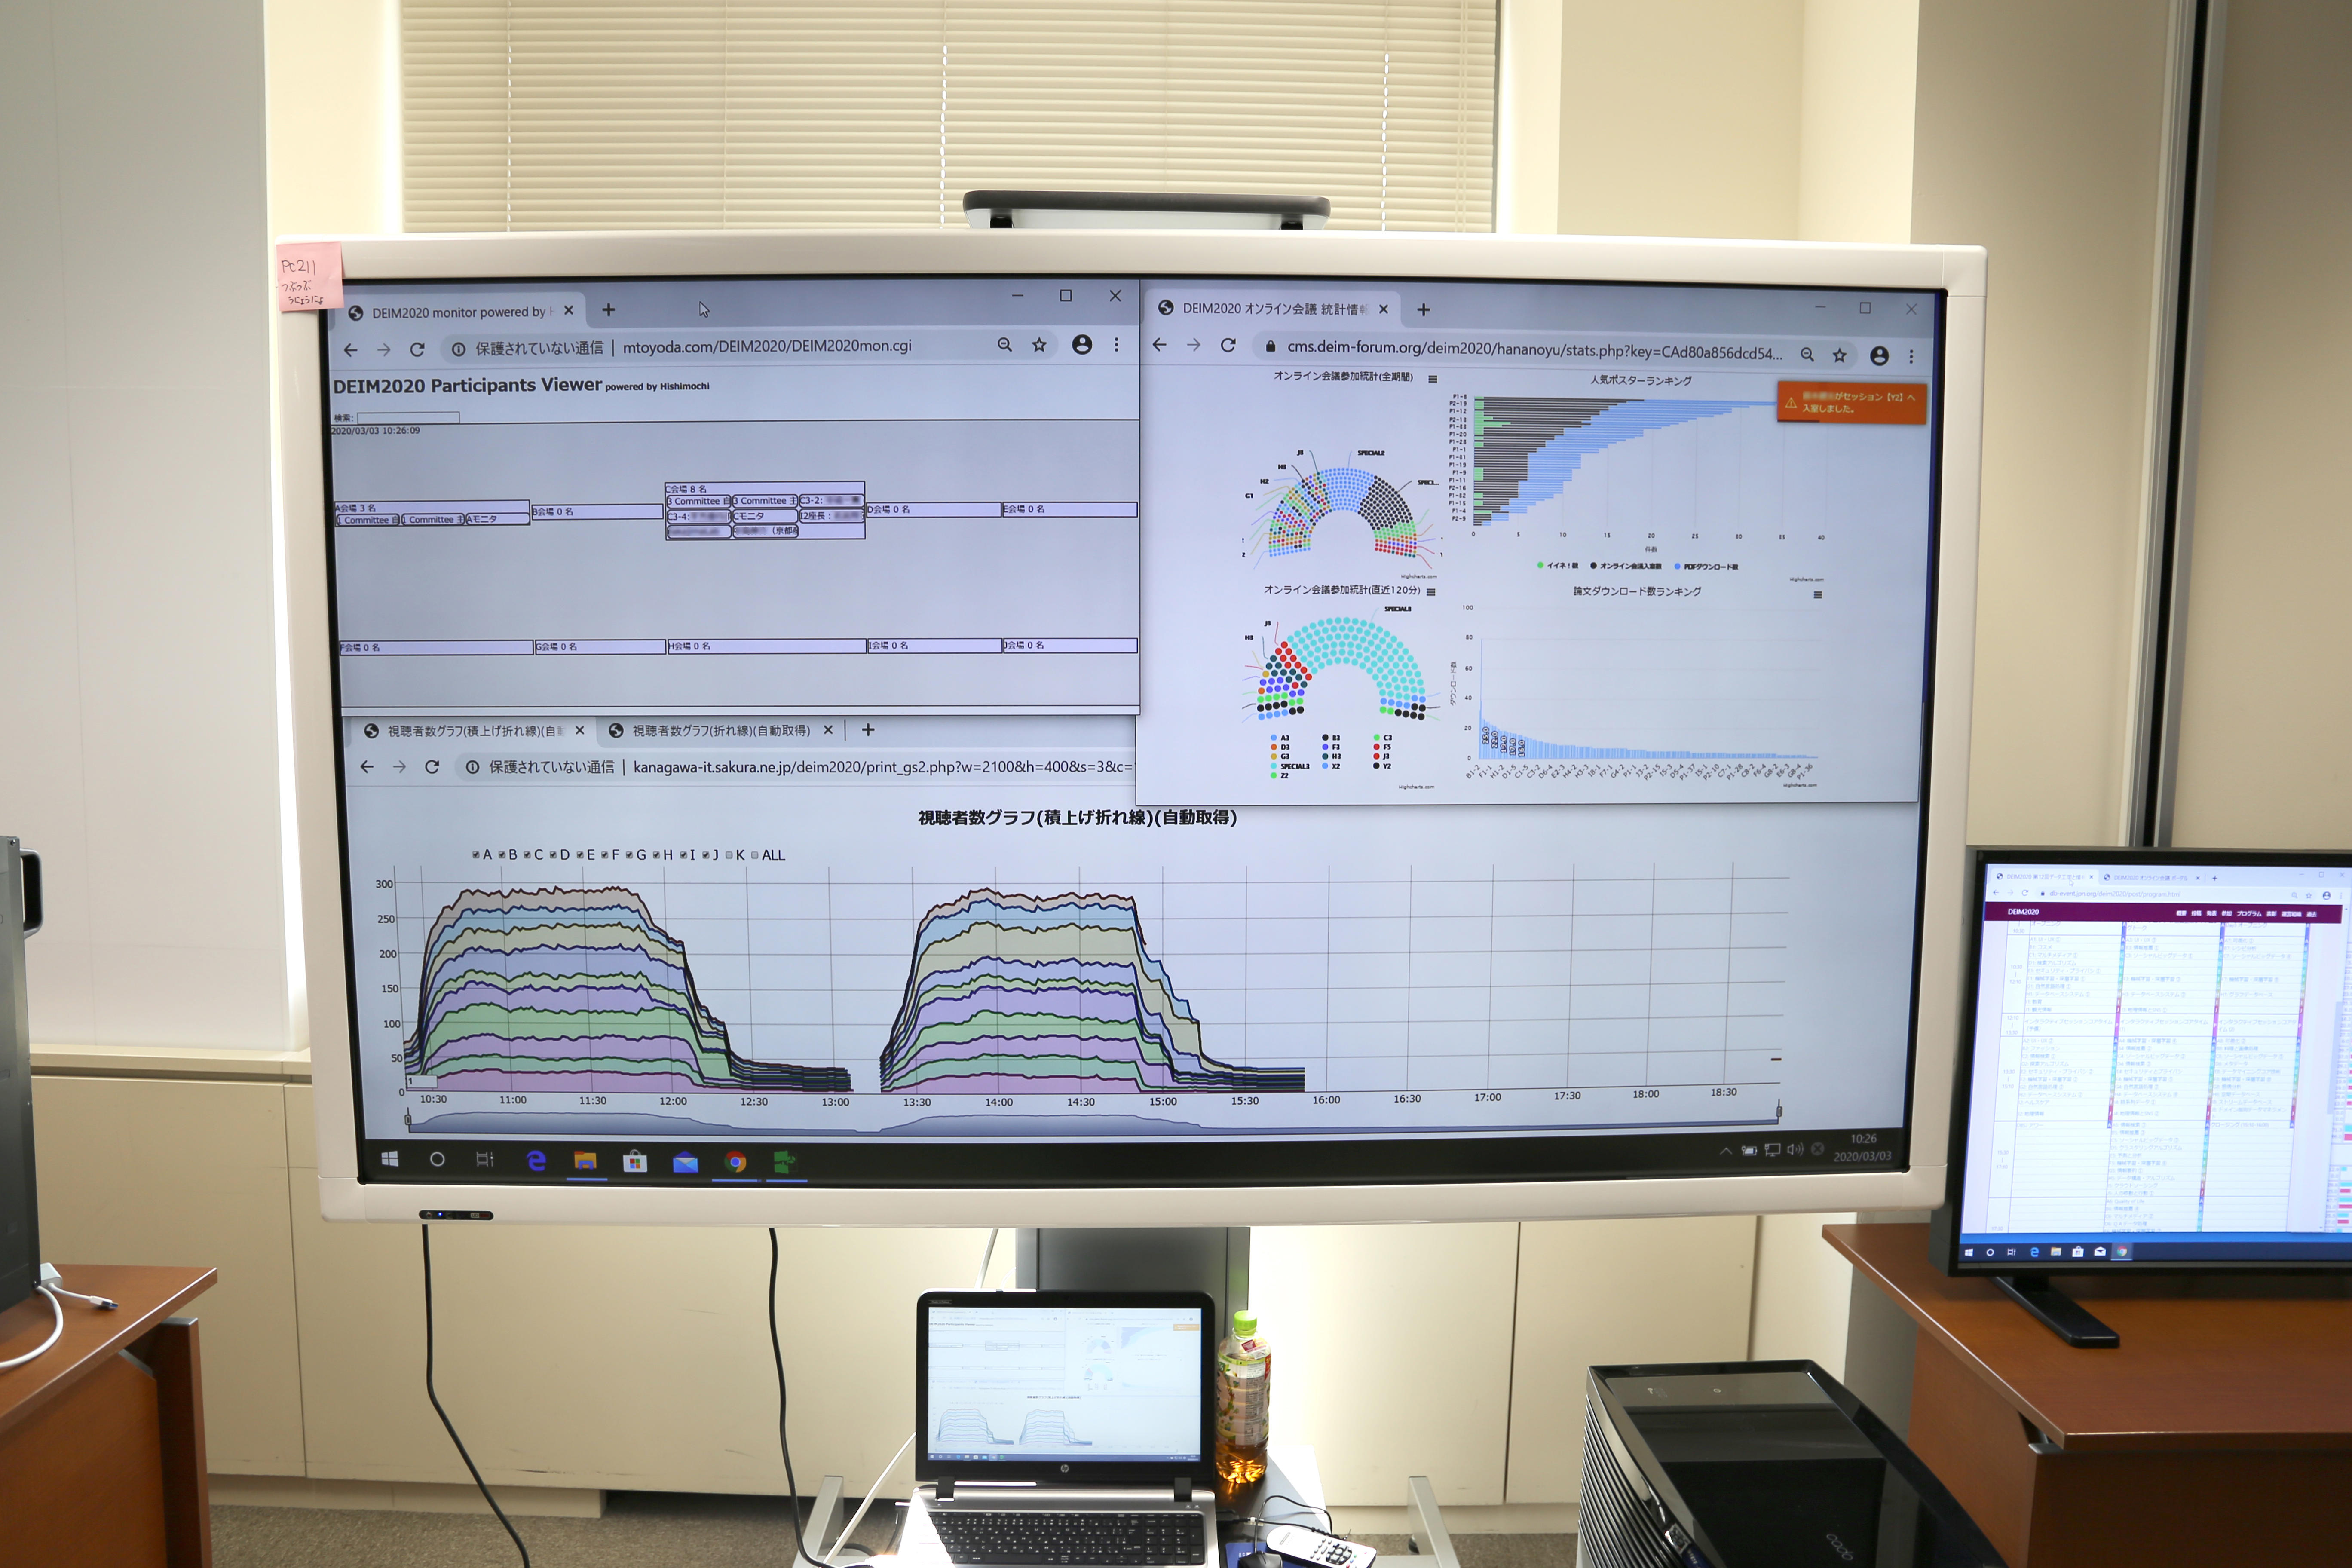Reload the cms.deim-forum.org stats page
The width and height of the screenshot is (2352, 1568).
coord(1228,345)
